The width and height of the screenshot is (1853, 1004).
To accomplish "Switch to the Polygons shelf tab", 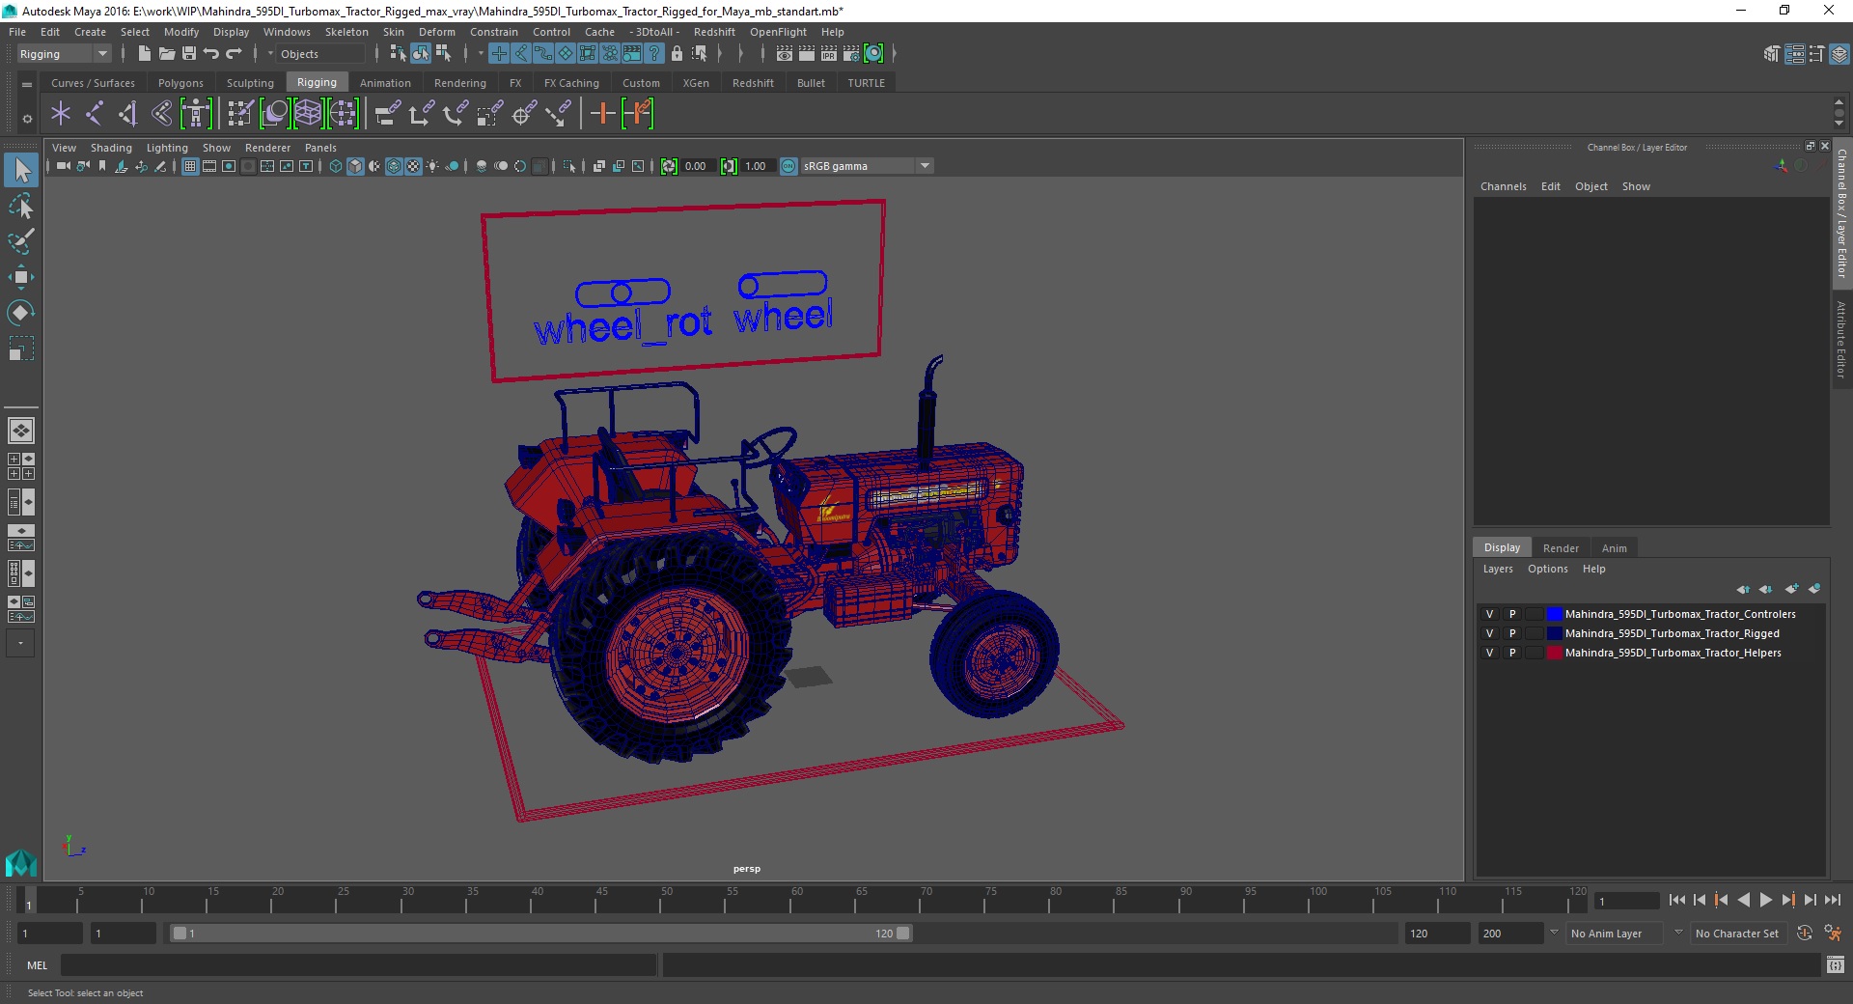I will 180,83.
